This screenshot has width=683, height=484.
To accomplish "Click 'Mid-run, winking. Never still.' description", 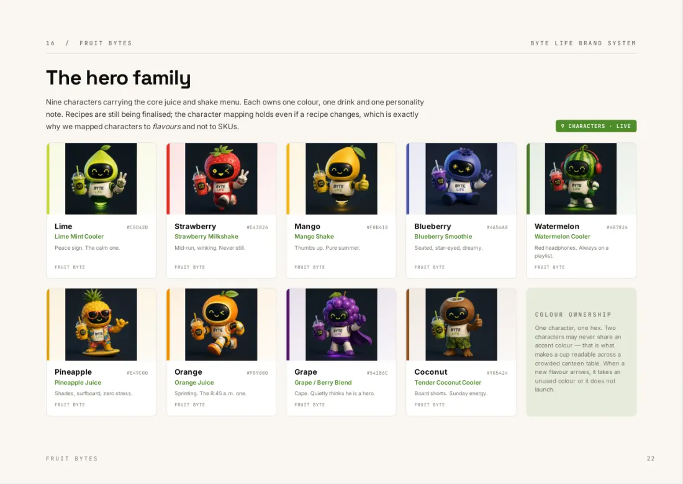I will (x=210, y=248).
